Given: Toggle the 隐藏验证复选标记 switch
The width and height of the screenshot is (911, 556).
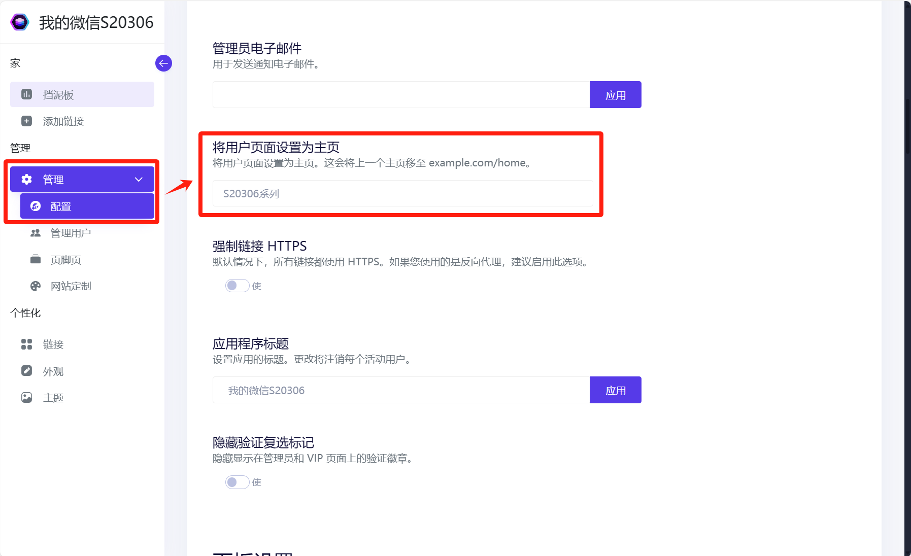Looking at the screenshot, I should [x=237, y=482].
